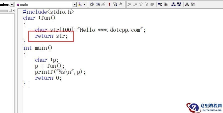Click the char *p; declaration
223x113 pixels.
point(47,60)
